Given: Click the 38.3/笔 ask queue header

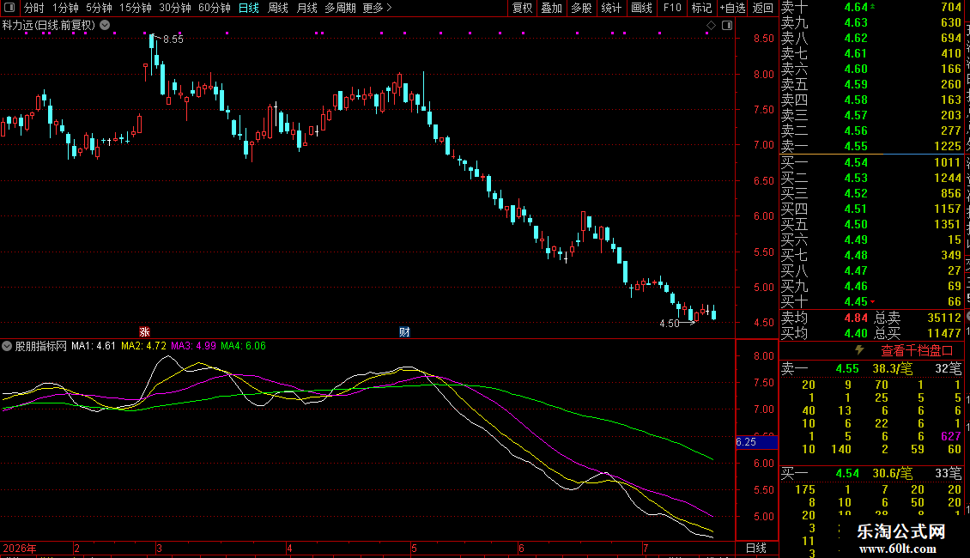Looking at the screenshot, I should point(893,368).
